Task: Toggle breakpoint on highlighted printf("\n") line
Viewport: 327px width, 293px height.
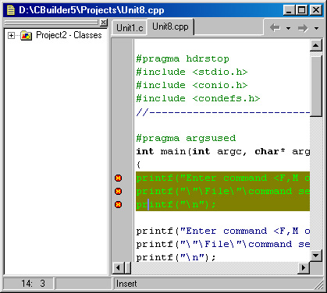Action: pos(119,204)
